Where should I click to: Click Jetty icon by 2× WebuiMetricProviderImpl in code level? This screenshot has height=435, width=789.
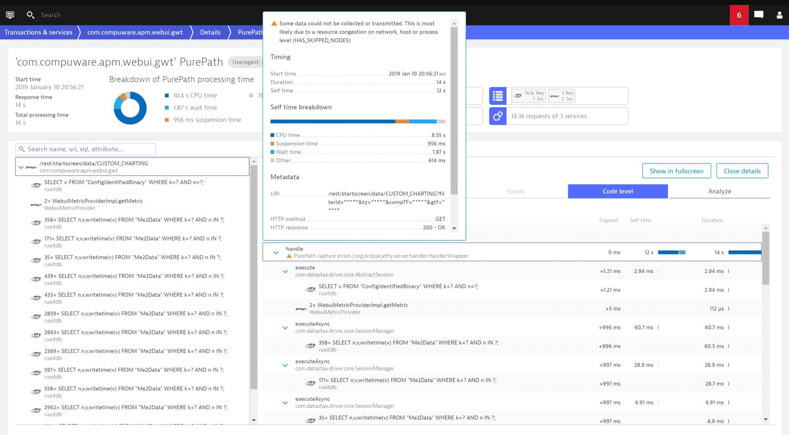click(301, 309)
